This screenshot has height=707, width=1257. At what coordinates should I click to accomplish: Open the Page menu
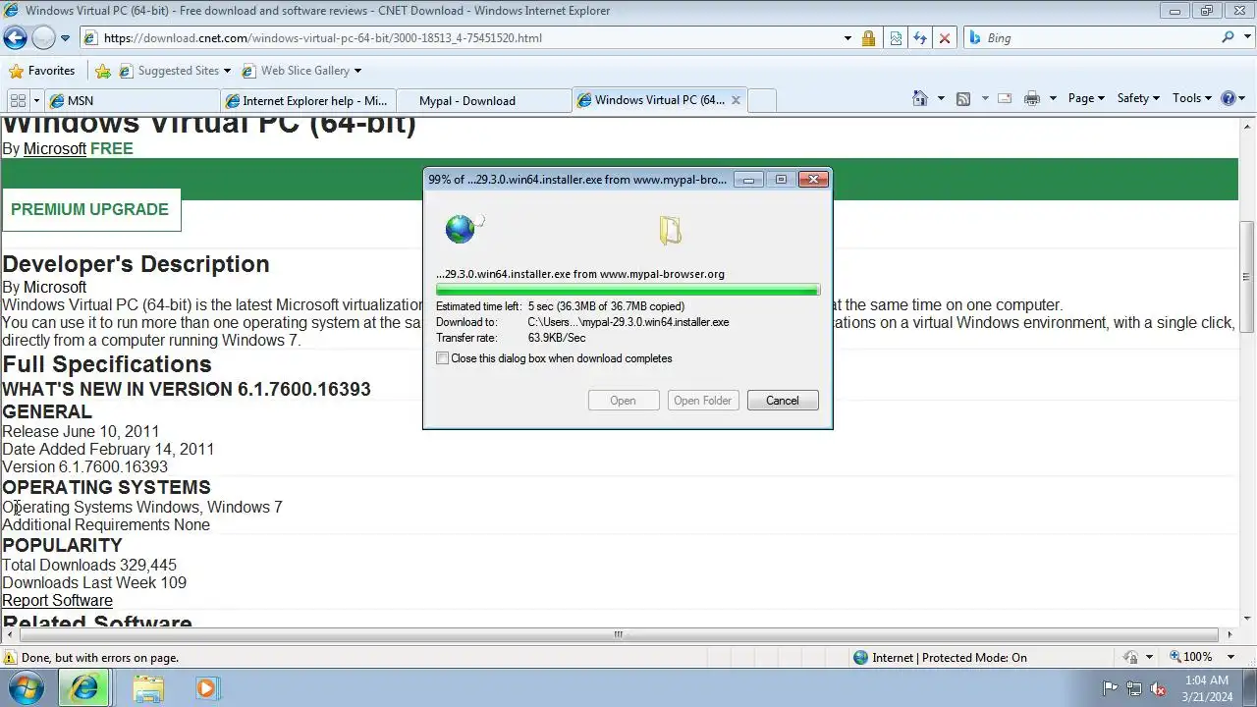click(1086, 98)
